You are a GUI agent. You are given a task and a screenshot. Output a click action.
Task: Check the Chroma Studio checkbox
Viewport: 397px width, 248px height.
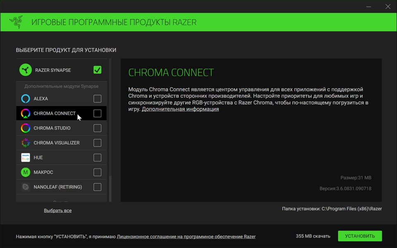(98, 128)
